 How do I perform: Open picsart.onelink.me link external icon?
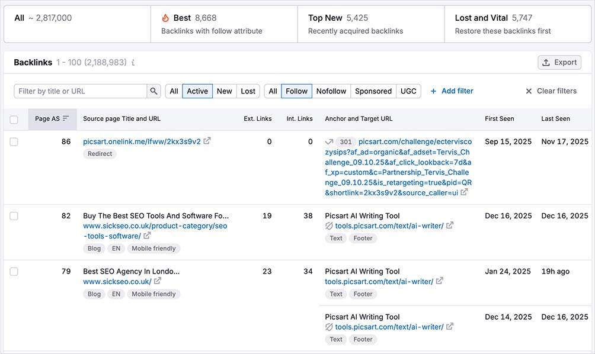(207, 141)
